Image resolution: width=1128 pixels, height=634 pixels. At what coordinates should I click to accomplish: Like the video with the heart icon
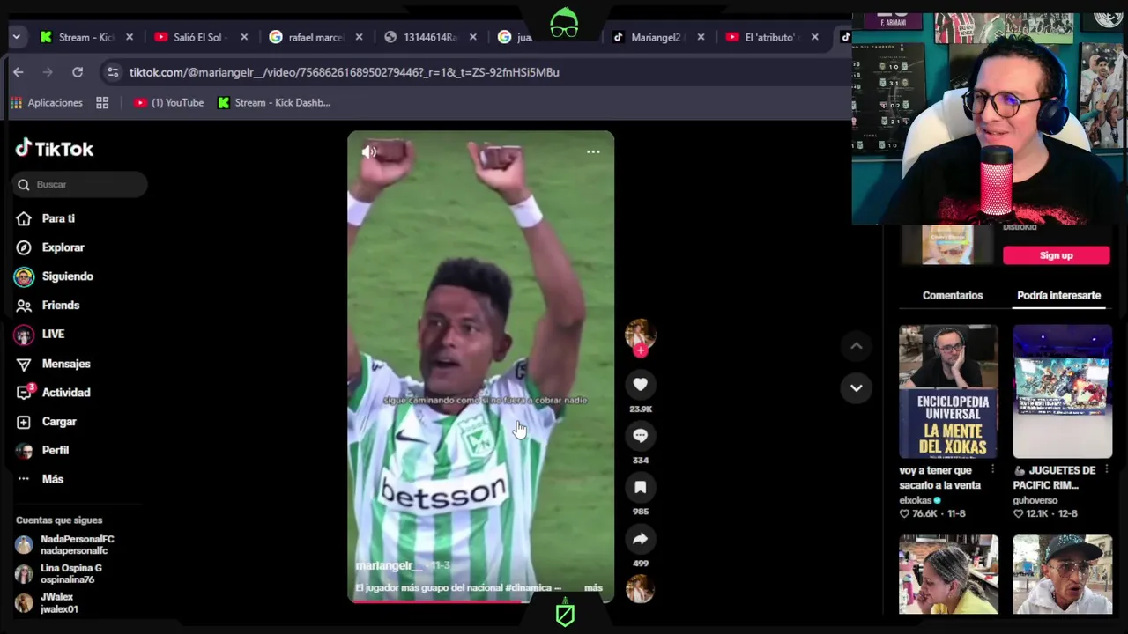pos(641,384)
